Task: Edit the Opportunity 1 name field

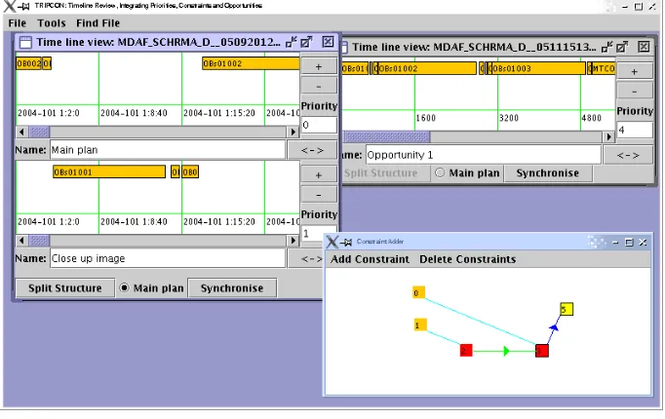Action: click(x=484, y=155)
